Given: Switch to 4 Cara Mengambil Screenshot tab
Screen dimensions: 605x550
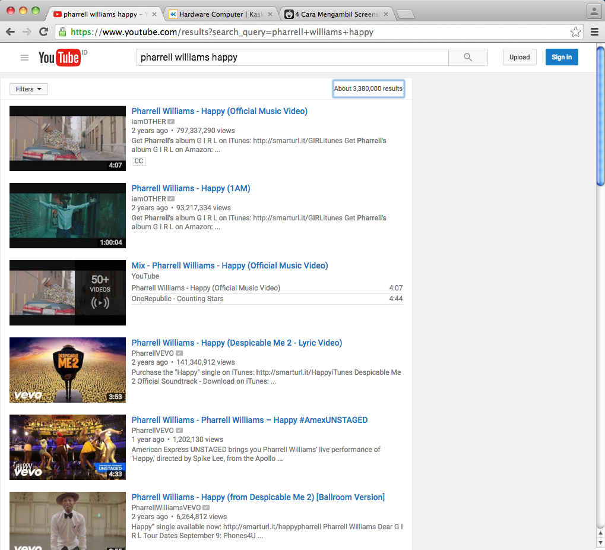Looking at the screenshot, I should (337, 14).
